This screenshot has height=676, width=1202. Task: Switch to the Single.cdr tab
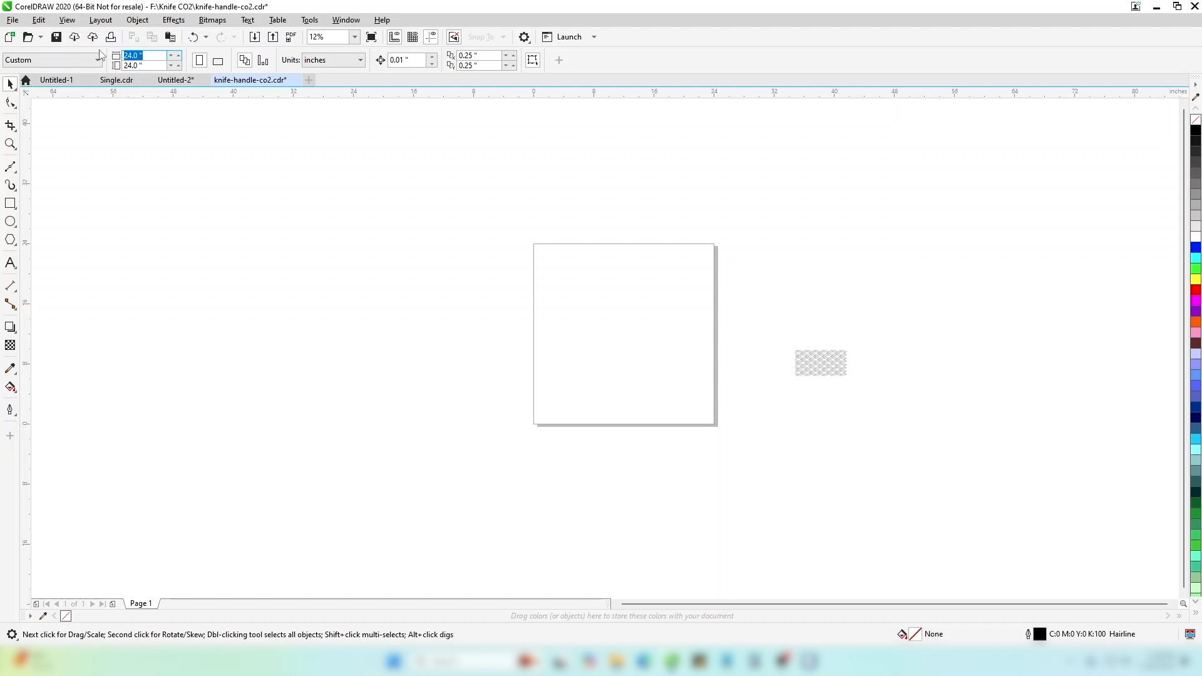click(x=116, y=80)
